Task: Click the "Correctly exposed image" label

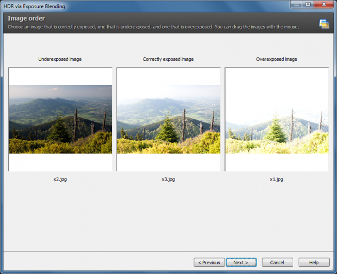Action: [168, 59]
